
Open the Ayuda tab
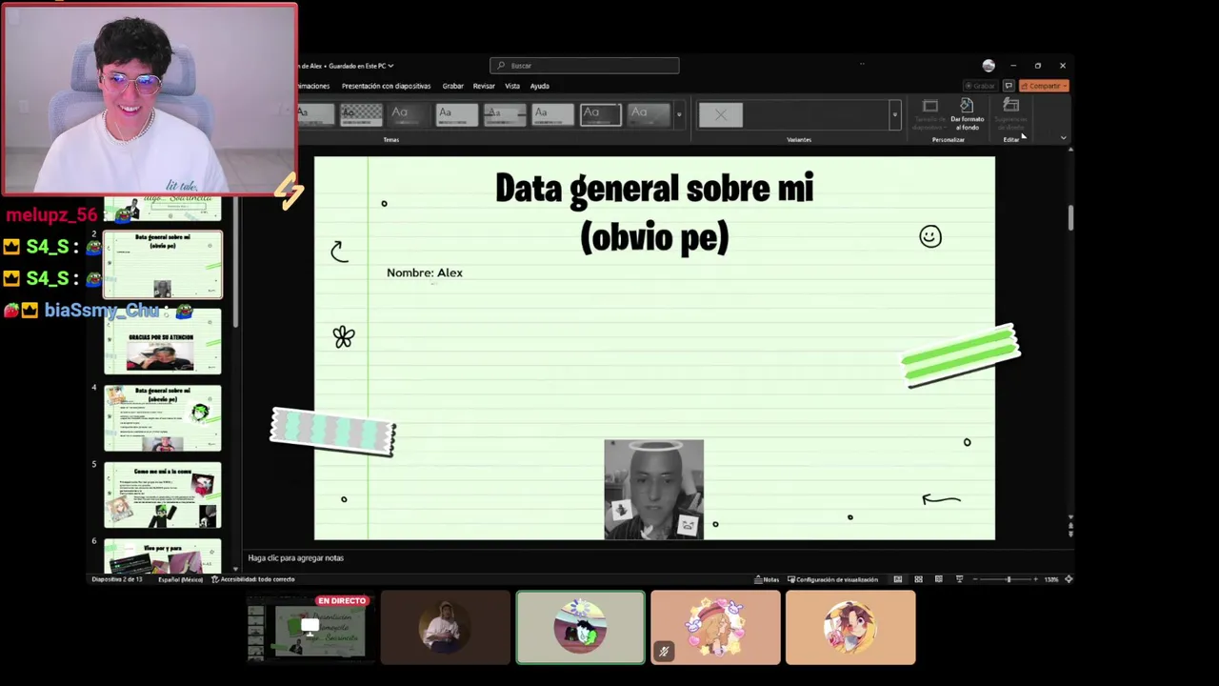540,86
